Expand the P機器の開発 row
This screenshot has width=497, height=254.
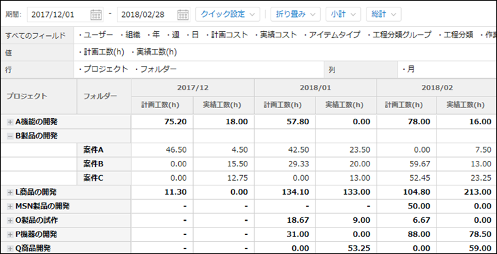(x=10, y=235)
